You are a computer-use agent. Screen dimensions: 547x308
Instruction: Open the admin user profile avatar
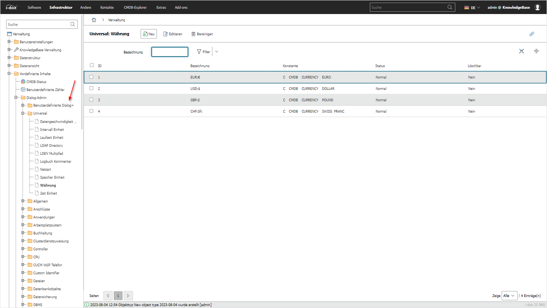(537, 7)
